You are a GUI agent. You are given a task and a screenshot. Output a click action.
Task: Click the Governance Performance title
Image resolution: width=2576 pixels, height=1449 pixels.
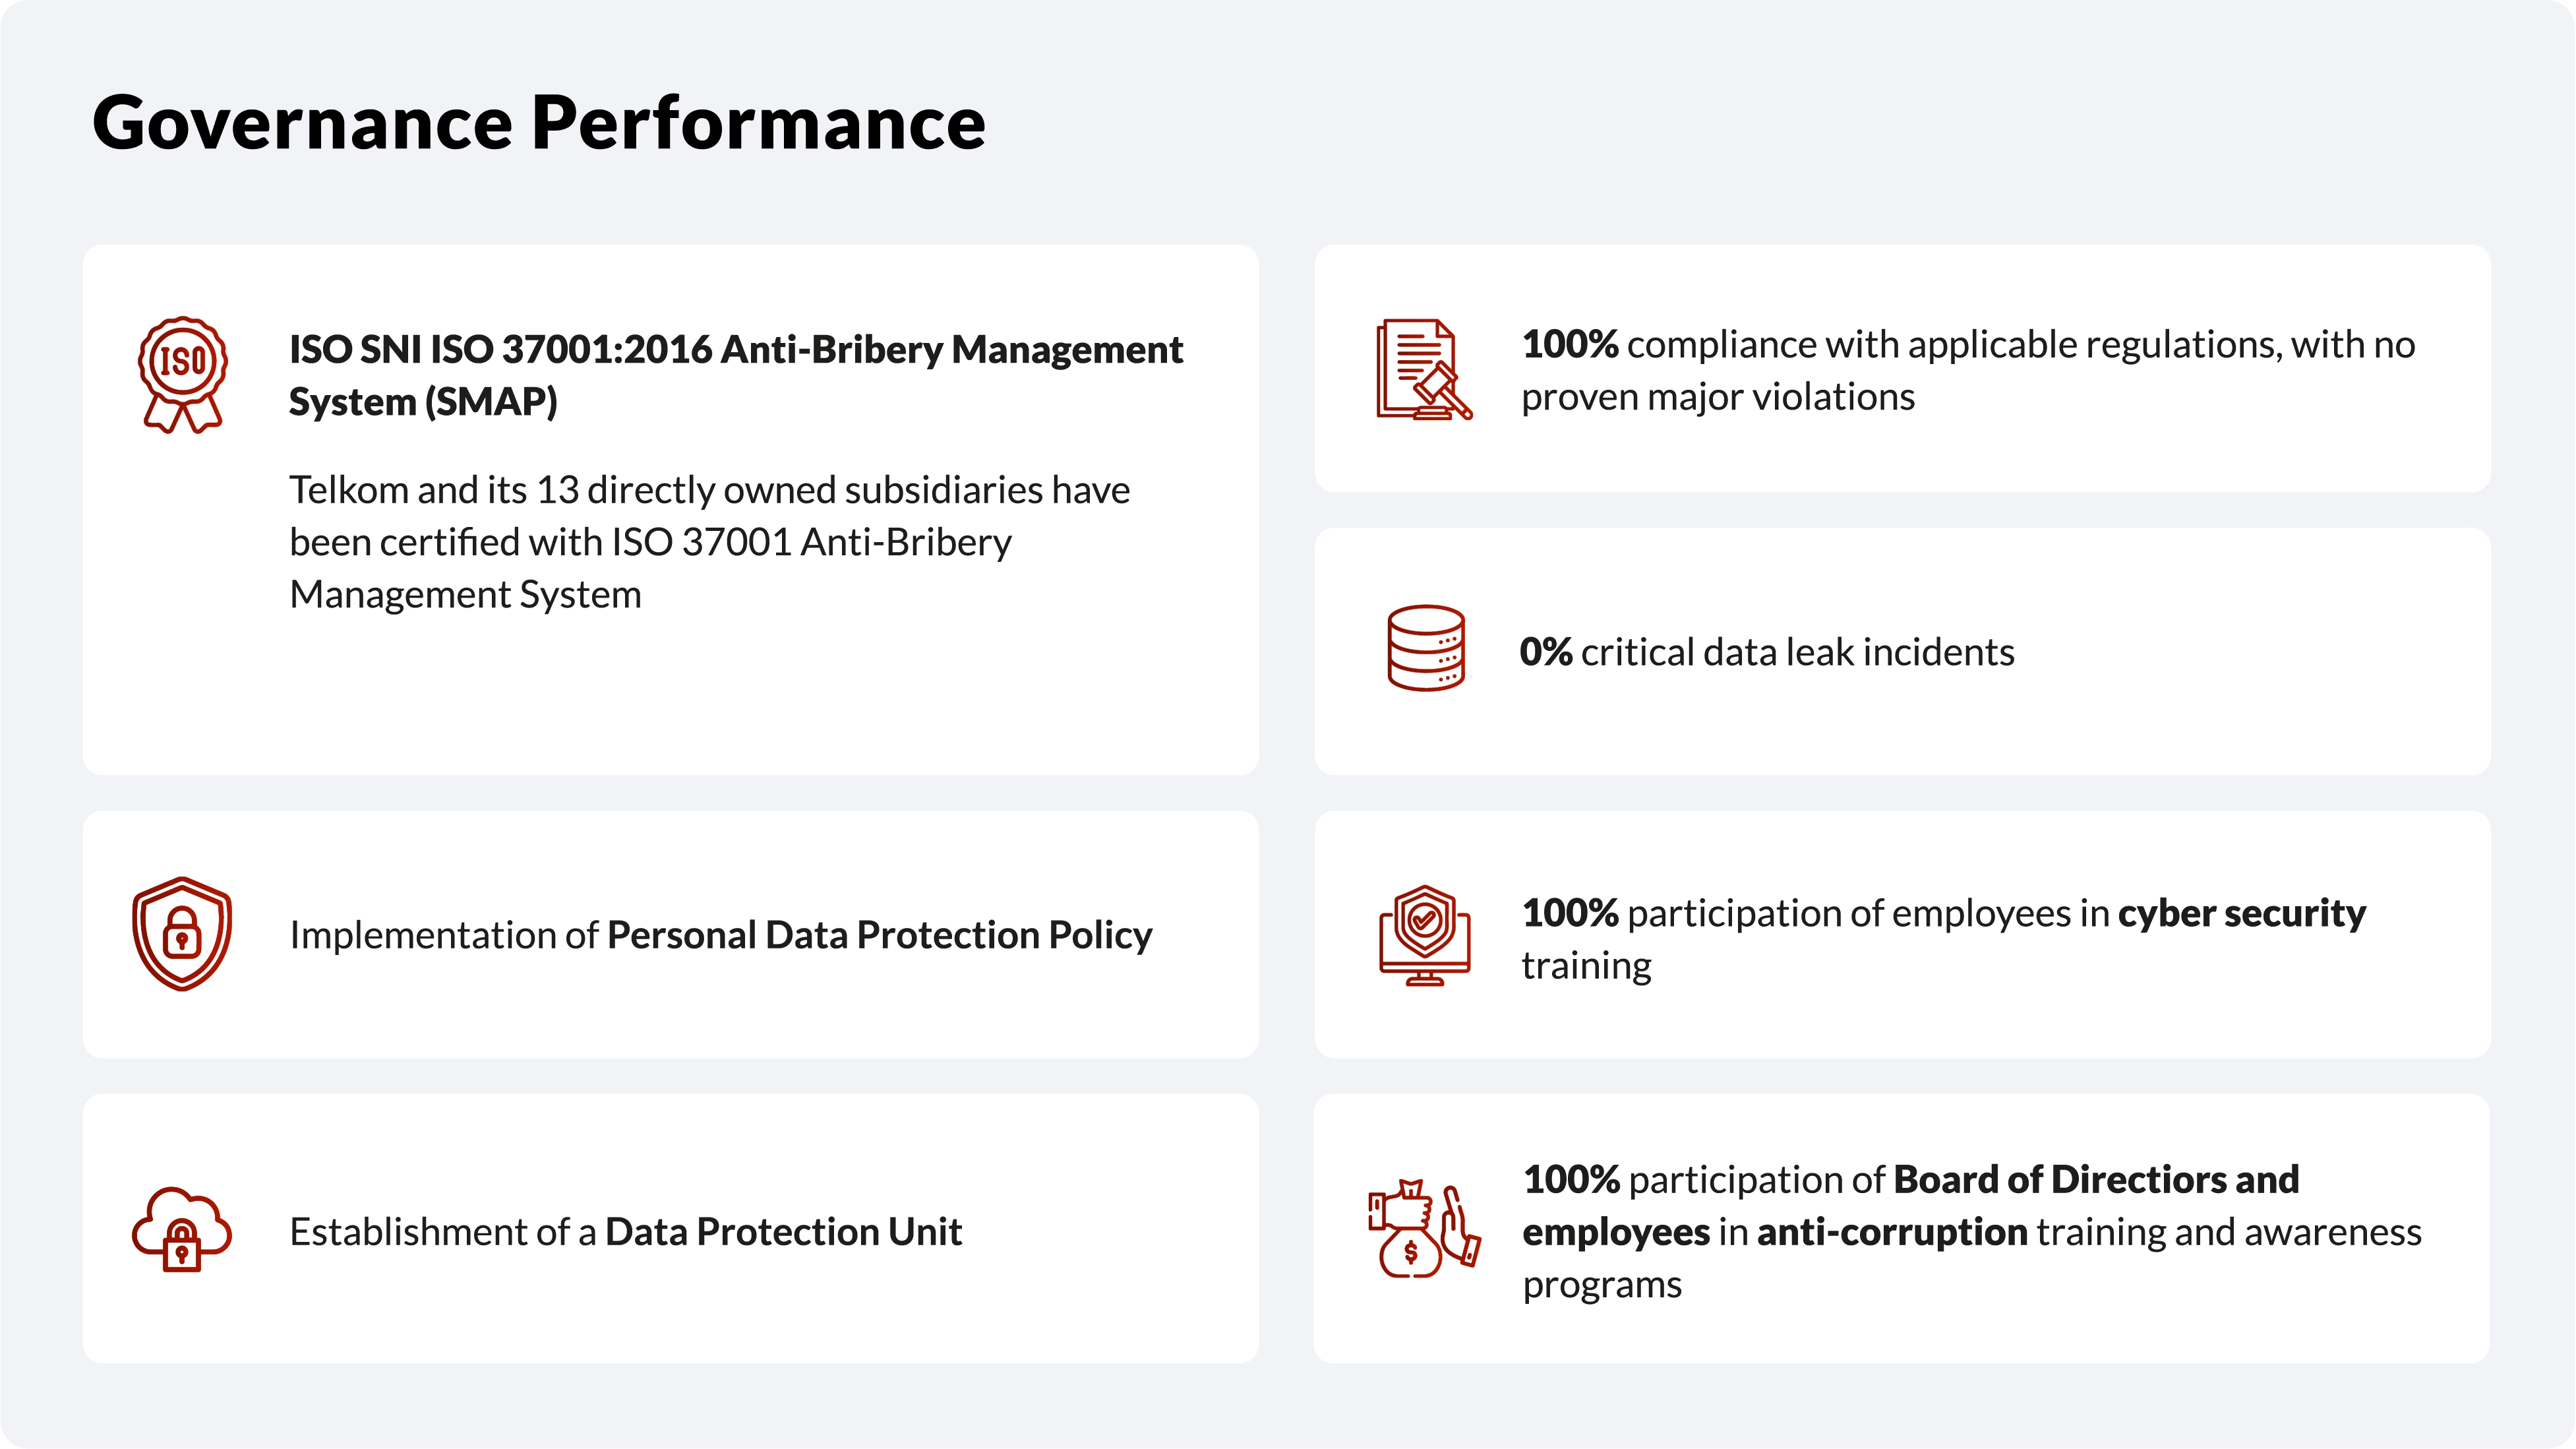[539, 122]
